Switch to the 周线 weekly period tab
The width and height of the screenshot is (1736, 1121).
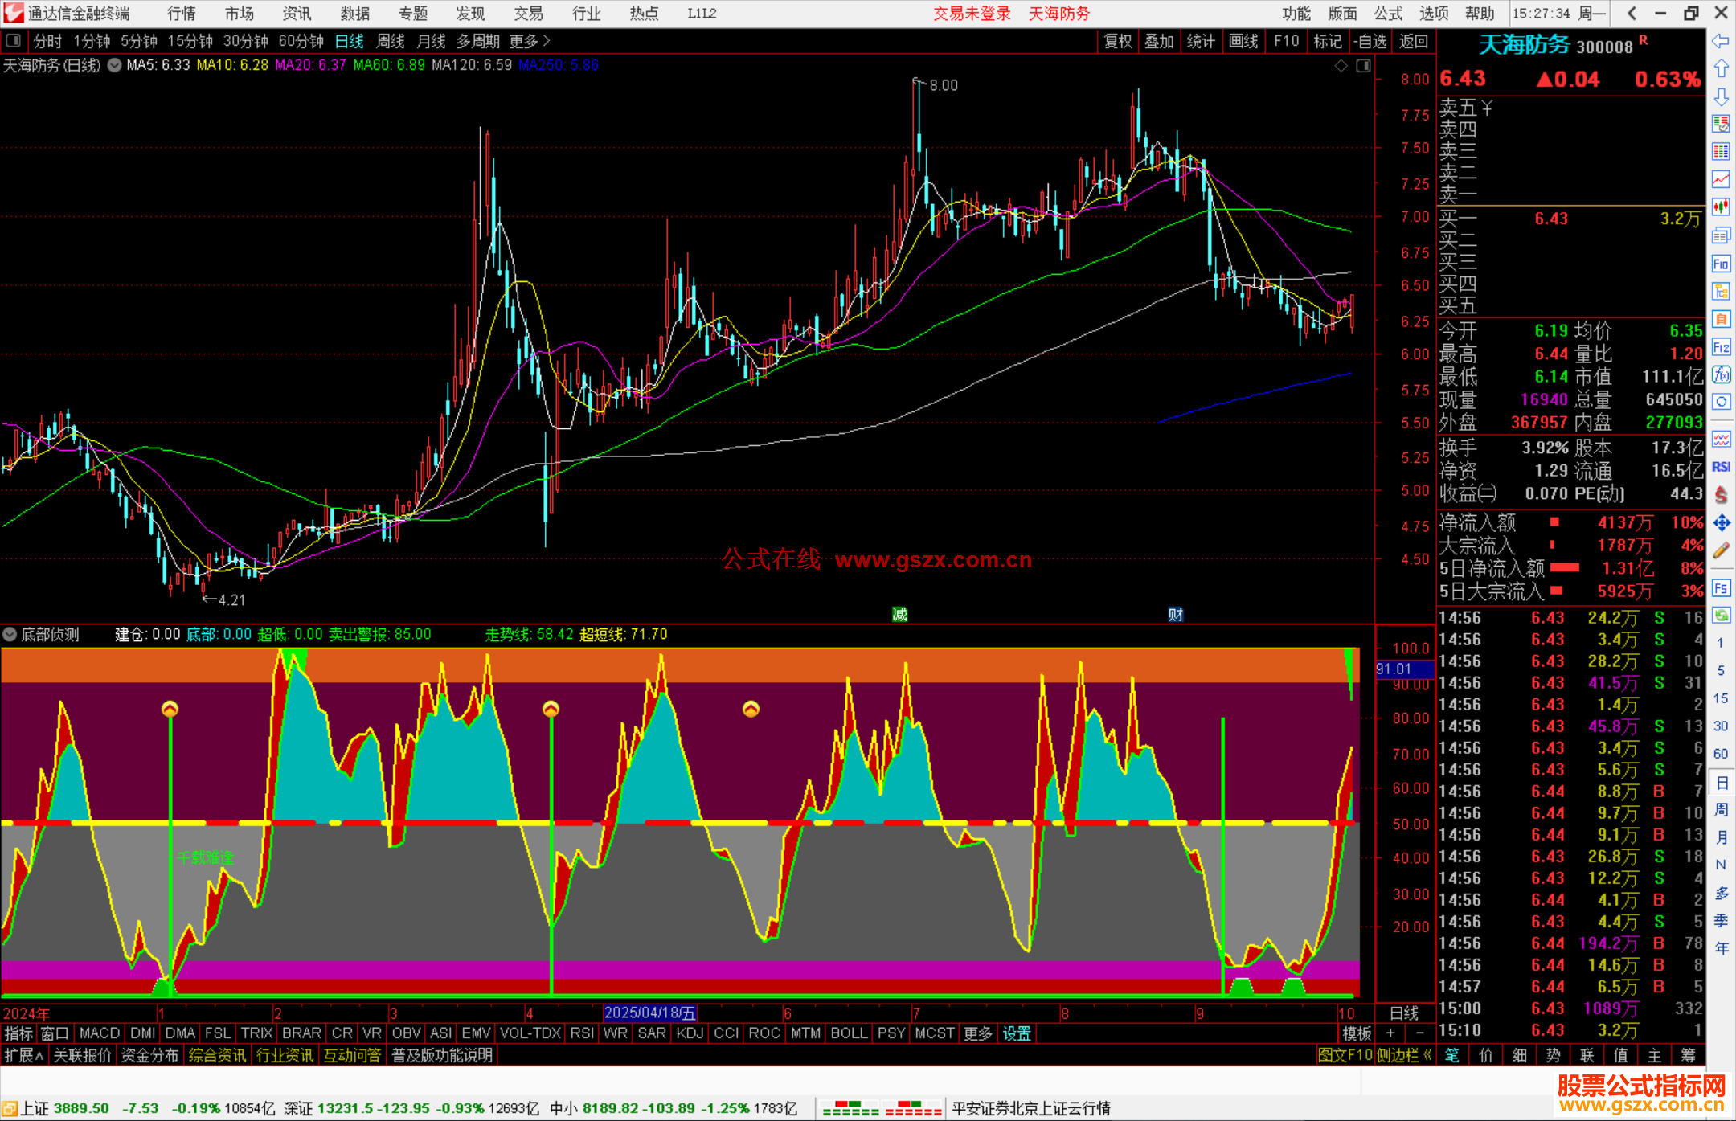pos(391,41)
